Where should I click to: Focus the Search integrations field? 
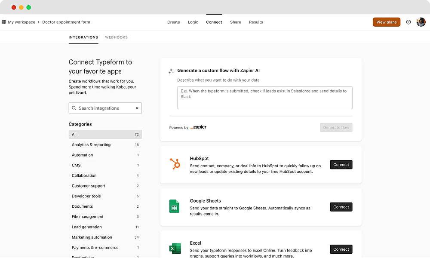coord(105,108)
